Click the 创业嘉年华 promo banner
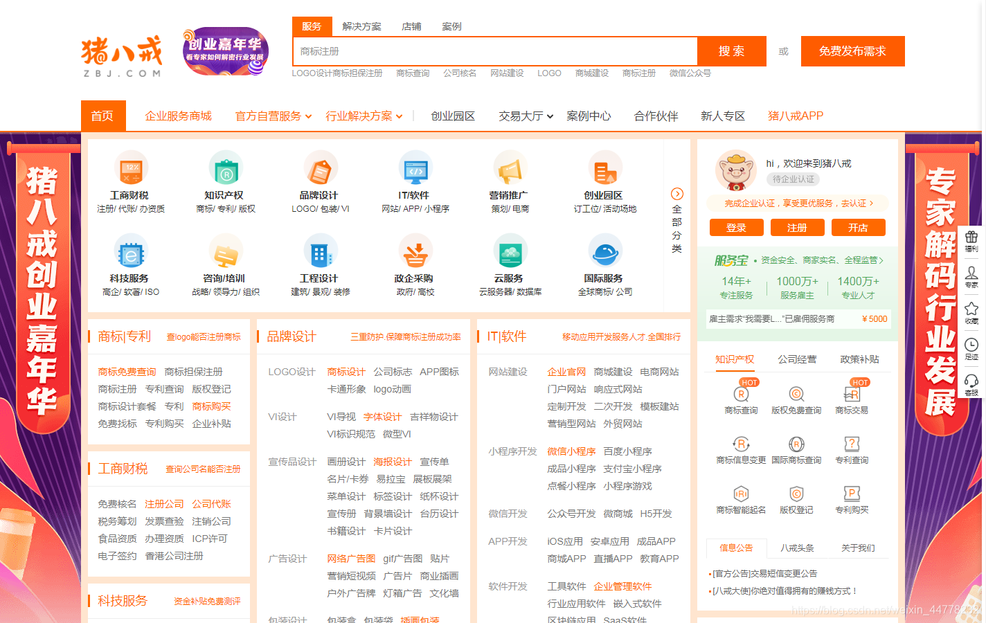 pyautogui.click(x=225, y=51)
